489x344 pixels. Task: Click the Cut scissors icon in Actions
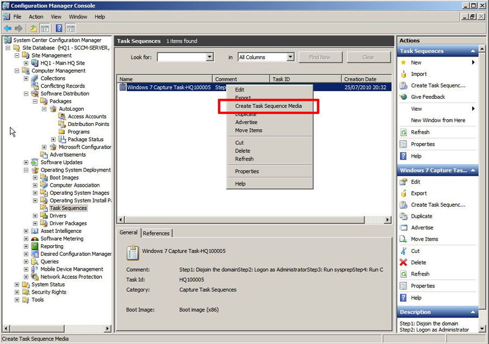pyautogui.click(x=404, y=251)
